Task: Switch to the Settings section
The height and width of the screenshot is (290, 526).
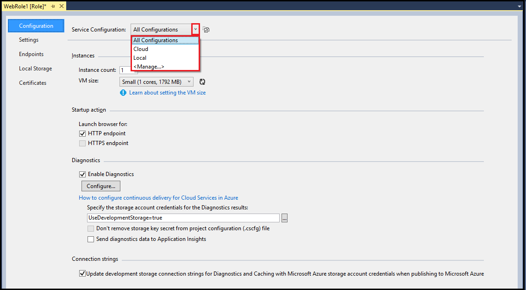Action: 28,40
